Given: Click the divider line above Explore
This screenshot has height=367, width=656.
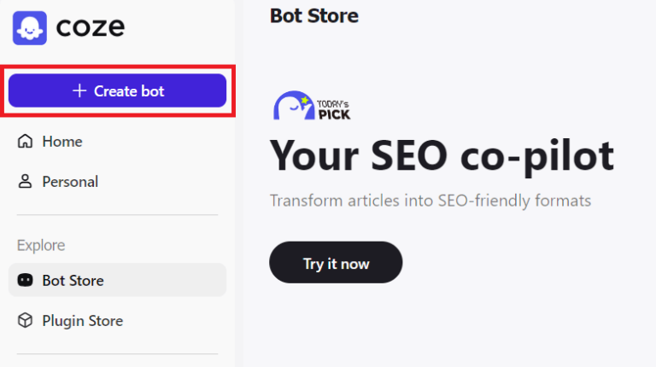Looking at the screenshot, I should [117, 215].
